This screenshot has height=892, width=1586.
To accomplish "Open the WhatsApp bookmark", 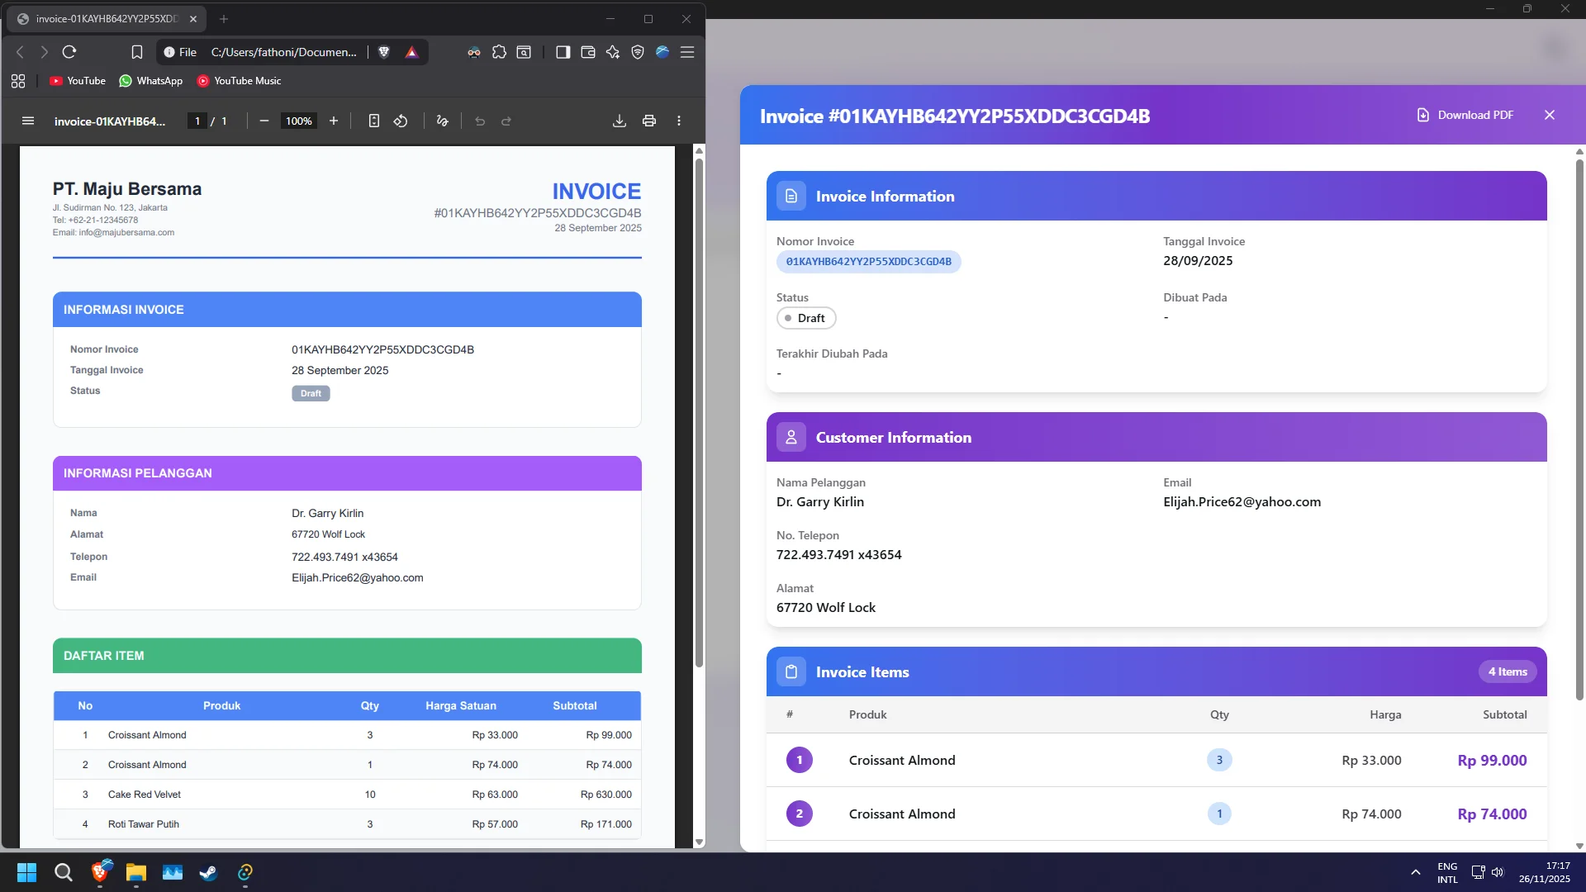I will coord(151,81).
